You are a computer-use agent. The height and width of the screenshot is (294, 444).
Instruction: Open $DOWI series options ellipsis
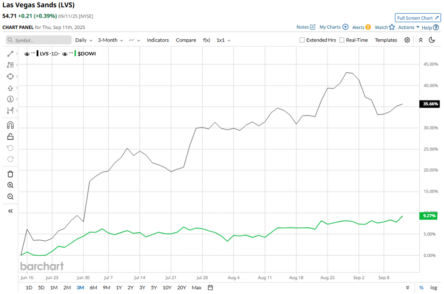[x=71, y=53]
